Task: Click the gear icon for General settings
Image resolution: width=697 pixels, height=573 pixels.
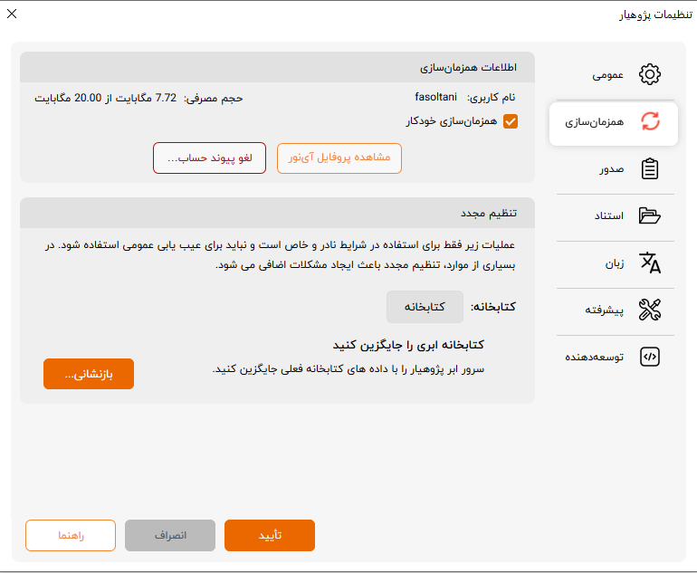Action: [x=649, y=75]
